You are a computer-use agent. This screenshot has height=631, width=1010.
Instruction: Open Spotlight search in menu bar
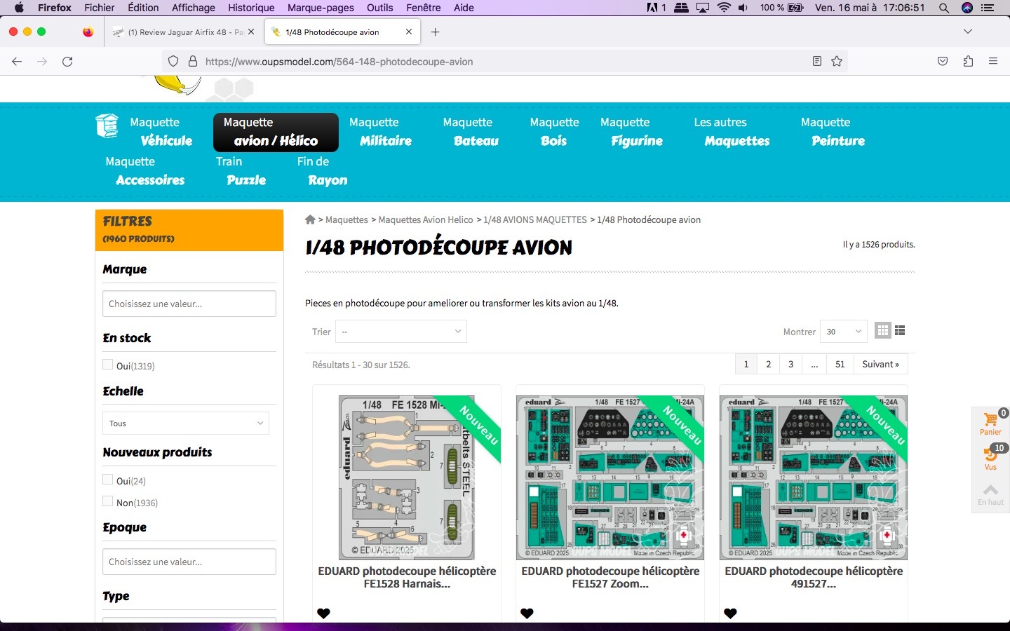click(944, 8)
